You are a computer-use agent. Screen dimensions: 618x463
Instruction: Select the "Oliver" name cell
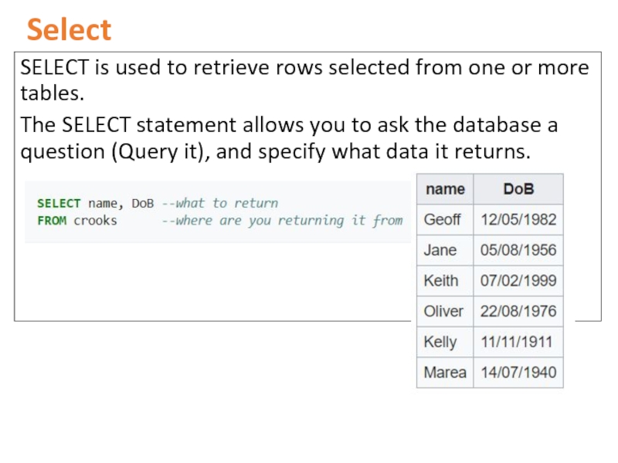(x=443, y=312)
